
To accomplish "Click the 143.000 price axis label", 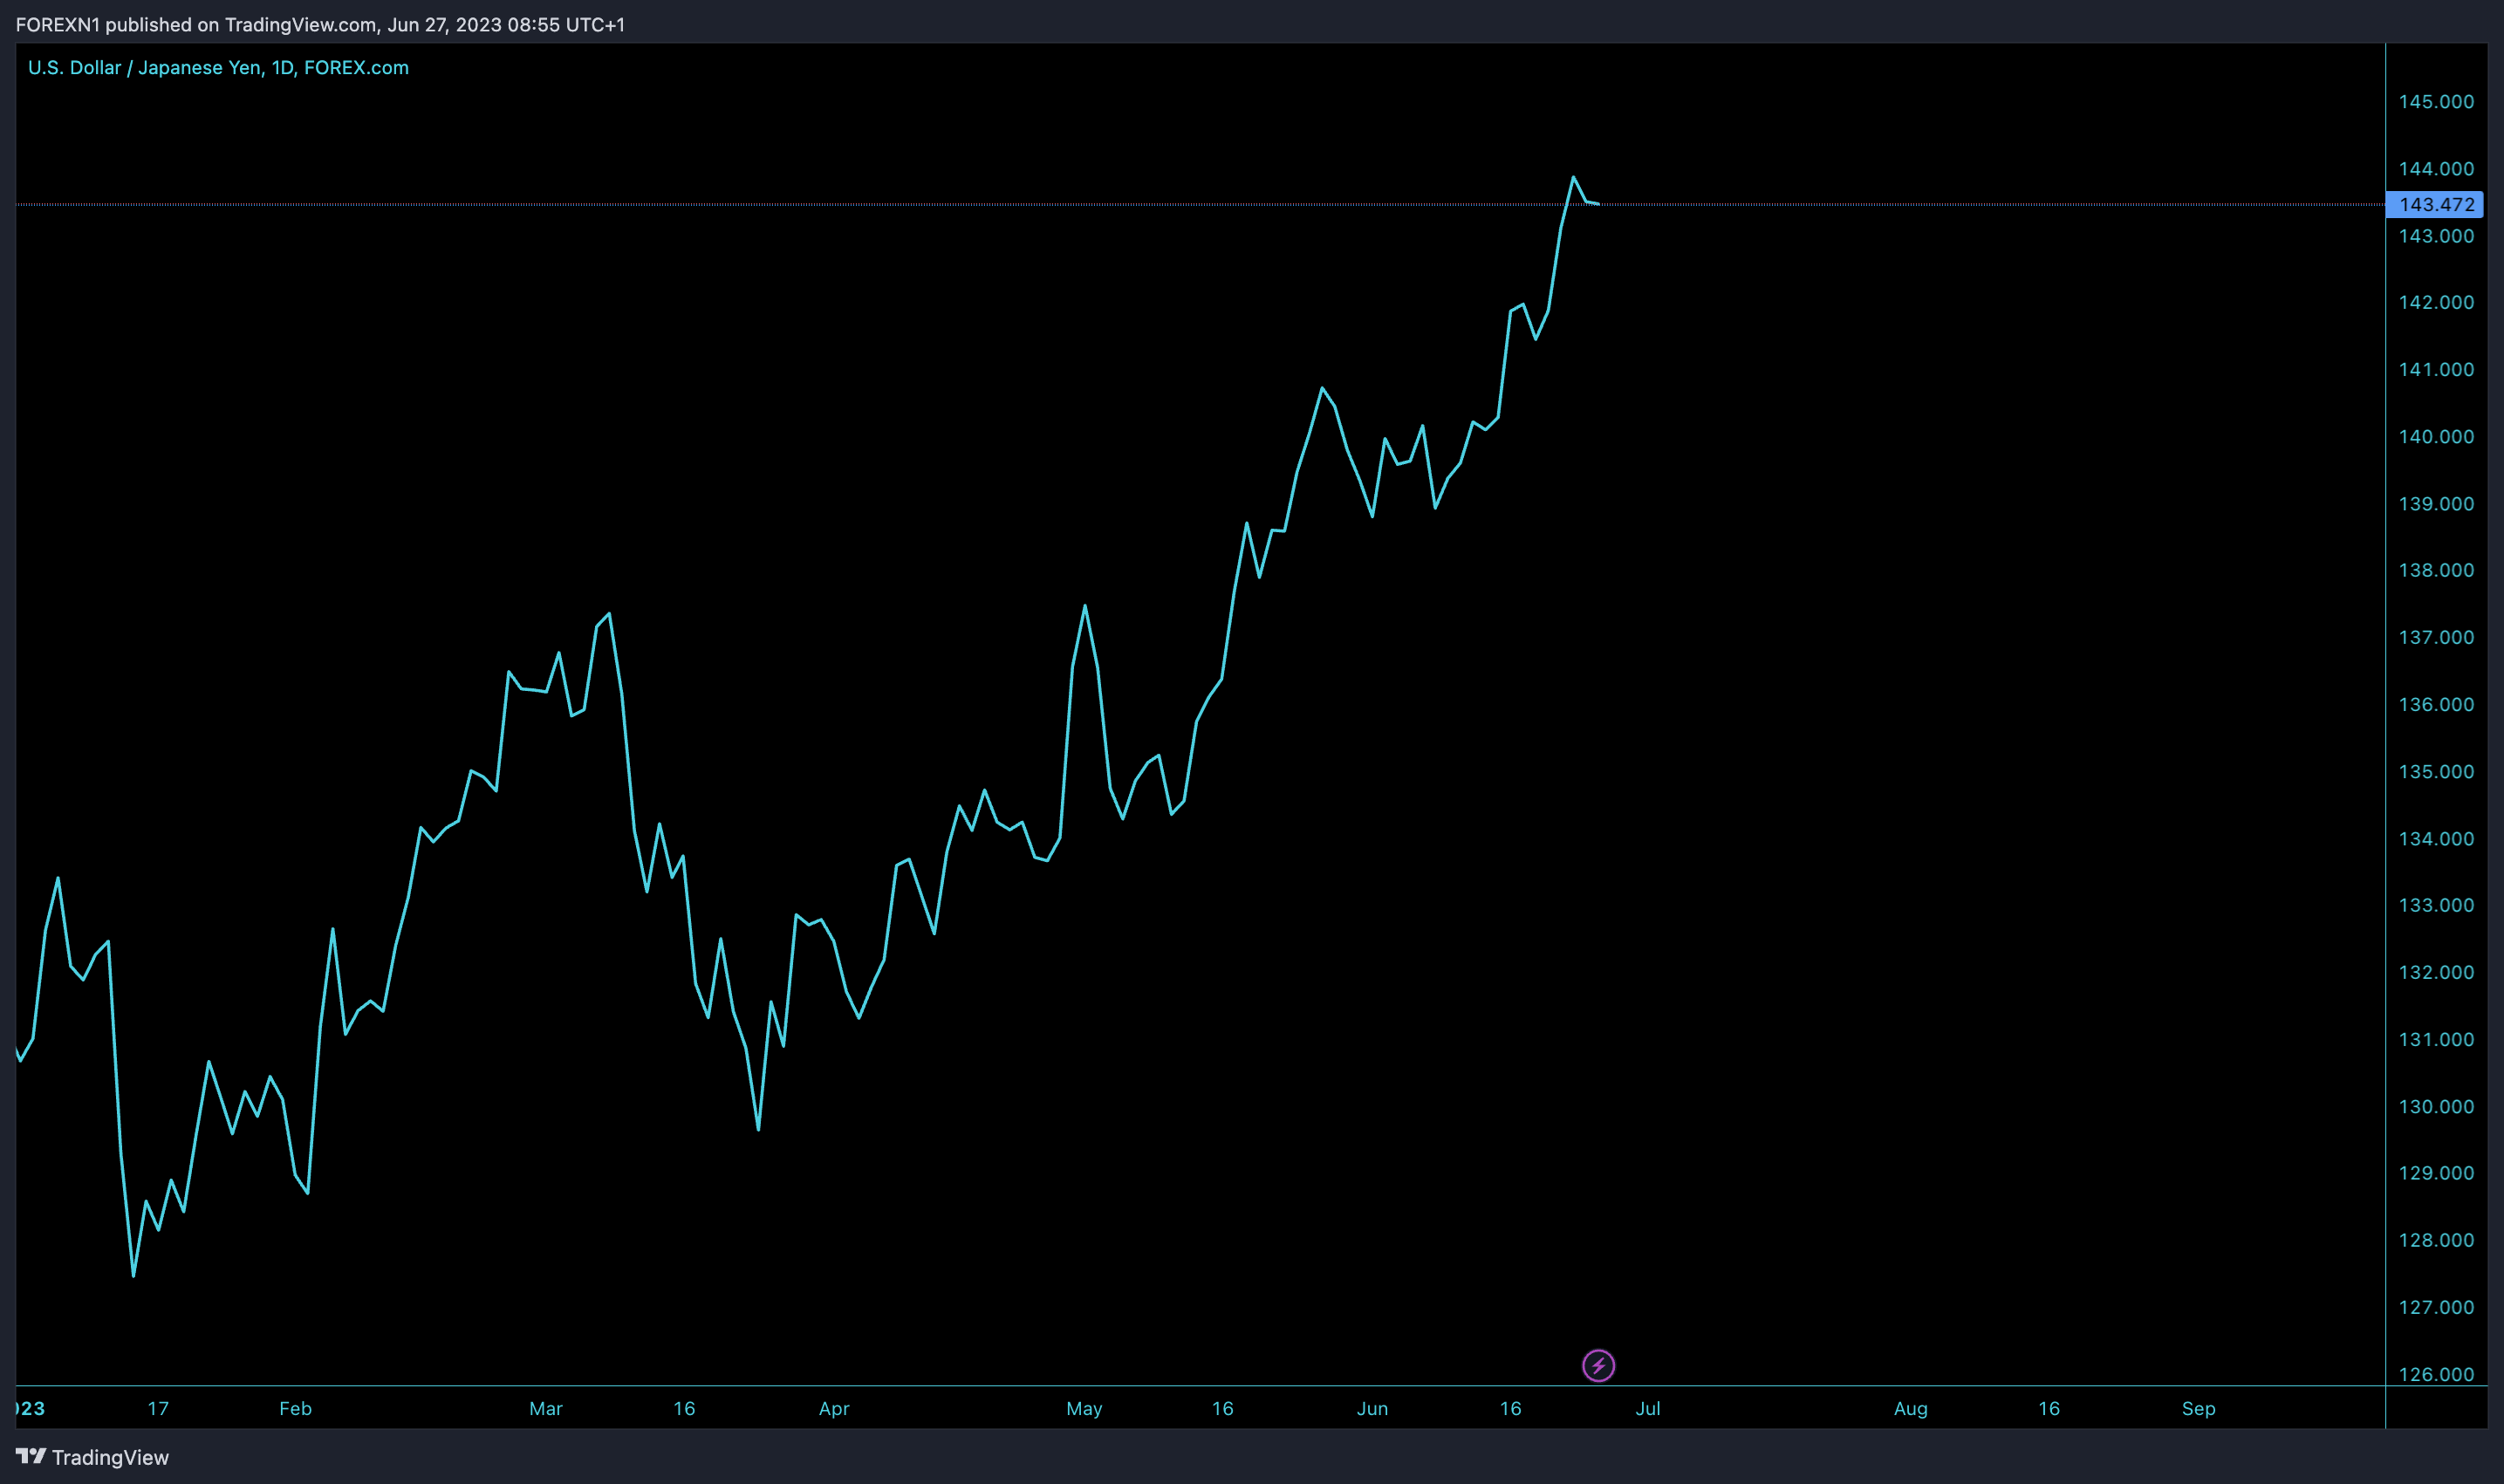I will coord(2436,235).
